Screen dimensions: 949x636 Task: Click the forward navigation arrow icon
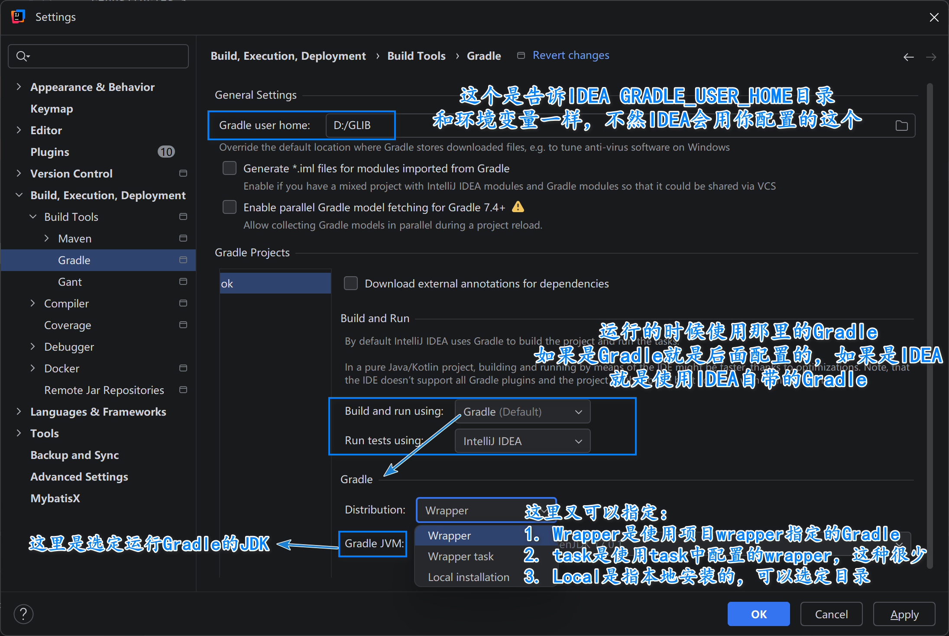[x=931, y=57]
